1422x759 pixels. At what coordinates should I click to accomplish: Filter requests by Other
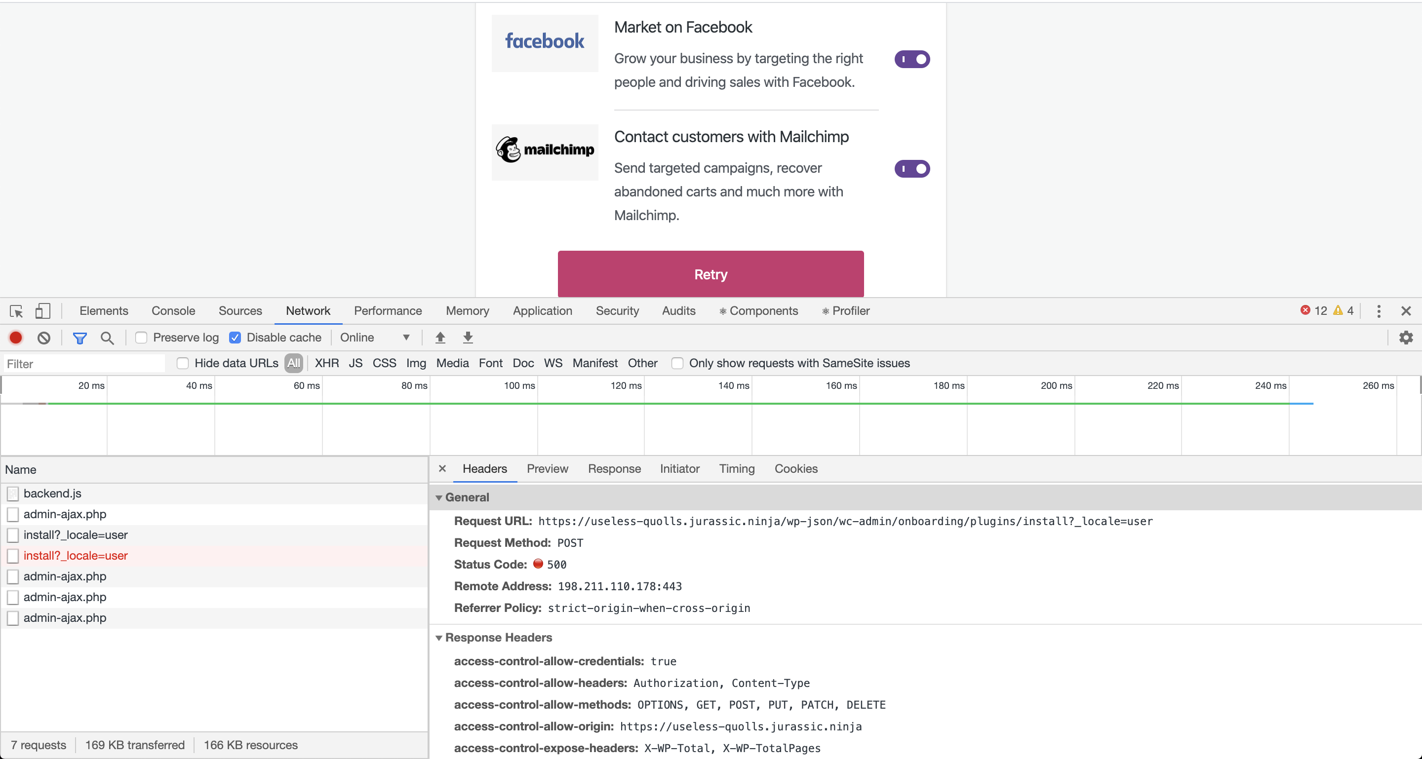coord(642,364)
